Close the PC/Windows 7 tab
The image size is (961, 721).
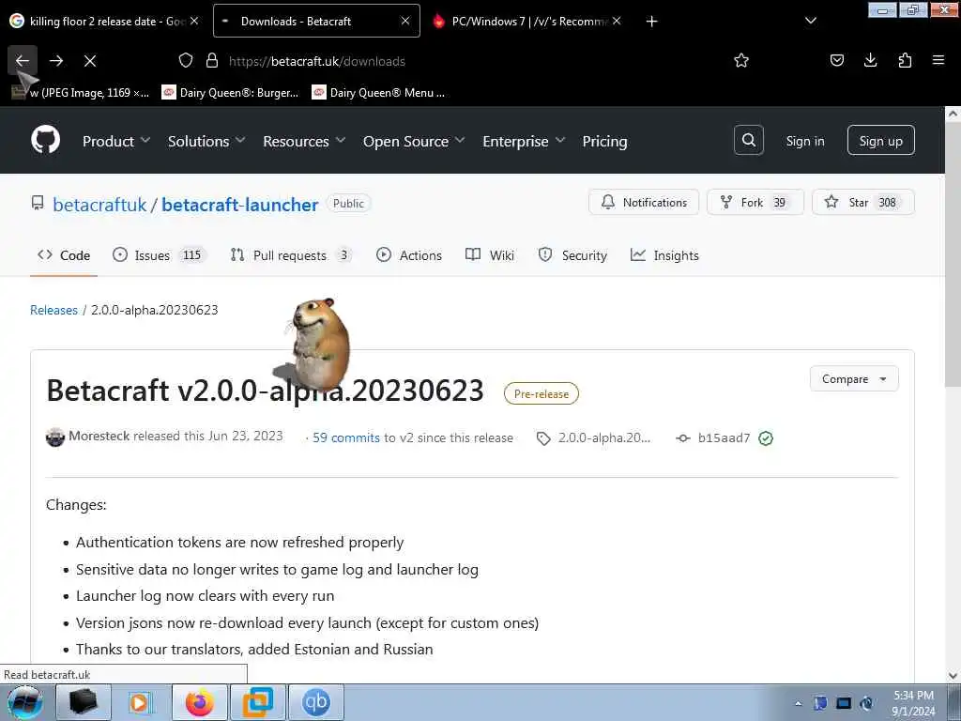point(617,21)
